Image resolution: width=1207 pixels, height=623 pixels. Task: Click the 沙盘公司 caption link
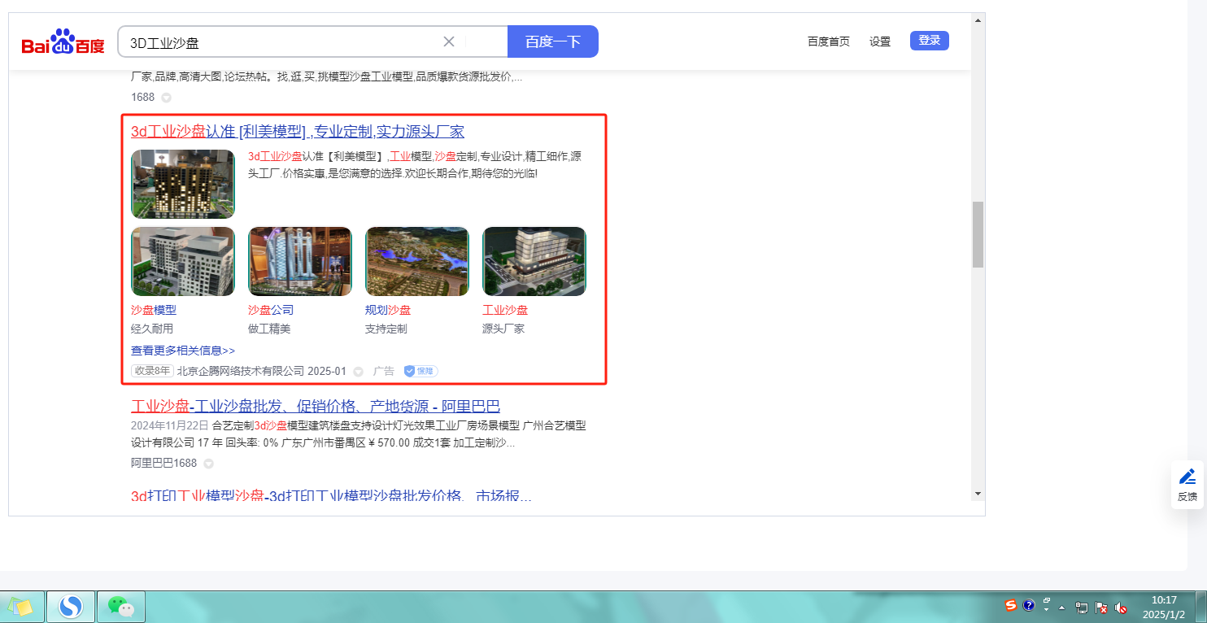[x=271, y=310]
